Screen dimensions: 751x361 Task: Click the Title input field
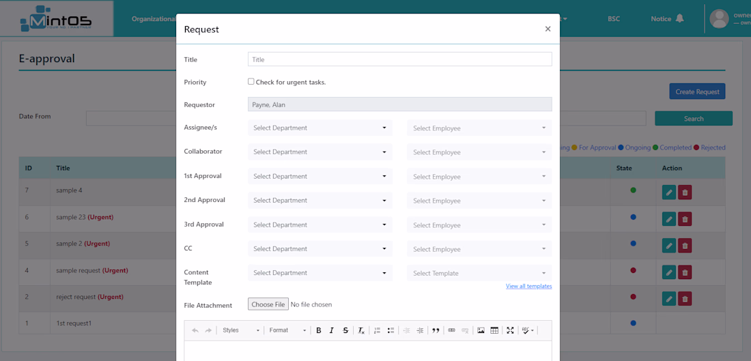(x=400, y=59)
